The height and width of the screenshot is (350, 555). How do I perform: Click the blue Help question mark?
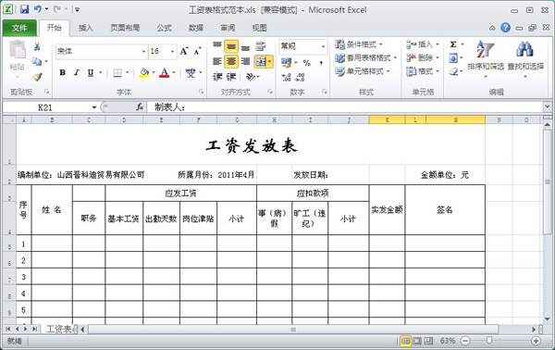point(505,28)
